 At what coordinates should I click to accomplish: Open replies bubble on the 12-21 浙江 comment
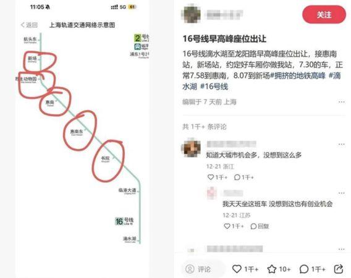coord(237,177)
